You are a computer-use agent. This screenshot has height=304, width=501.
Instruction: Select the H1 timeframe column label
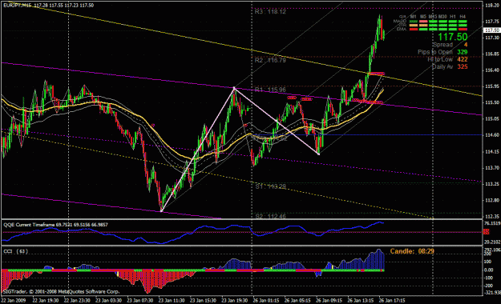[x=453, y=16]
